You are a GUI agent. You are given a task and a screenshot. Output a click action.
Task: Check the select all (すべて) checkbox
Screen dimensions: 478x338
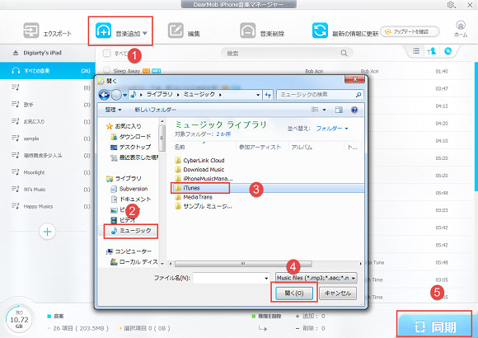[106, 54]
